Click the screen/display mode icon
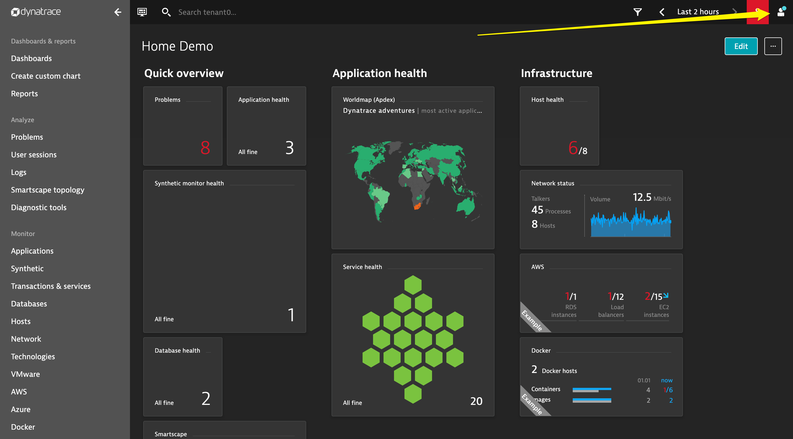This screenshot has width=793, height=439. [x=142, y=12]
